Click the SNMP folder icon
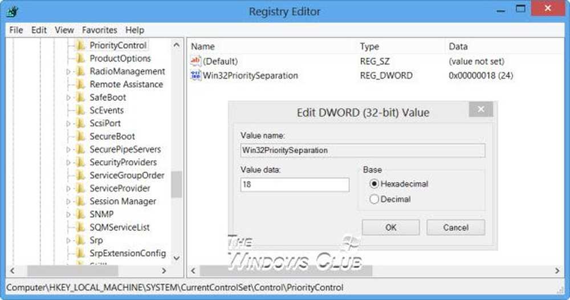The width and height of the screenshot is (570, 300). pos(80,214)
